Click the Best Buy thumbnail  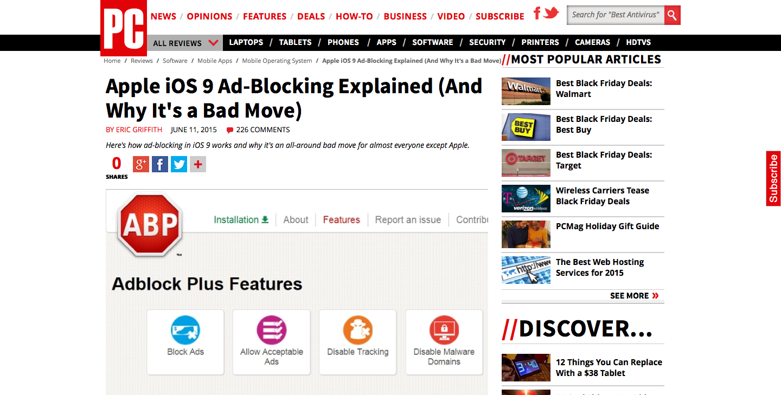coord(526,127)
